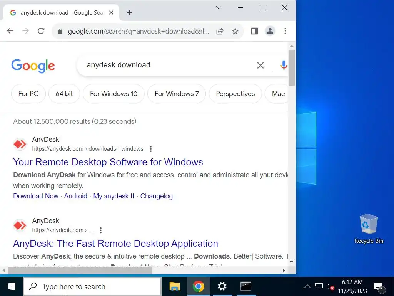Open the Changelog sitelink

(156, 196)
